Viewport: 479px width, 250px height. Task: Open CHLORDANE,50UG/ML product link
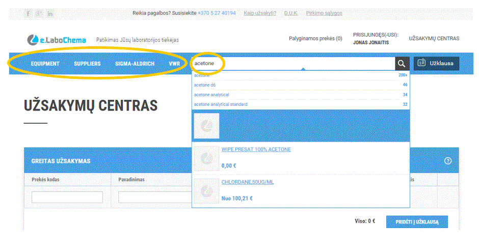248,182
